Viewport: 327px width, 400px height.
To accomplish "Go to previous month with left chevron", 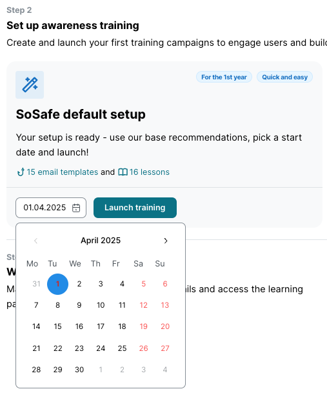I will tap(36, 241).
